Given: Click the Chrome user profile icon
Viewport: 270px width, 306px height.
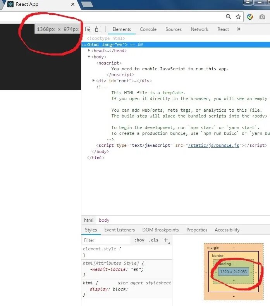Looking at the screenshot, I should point(248,2).
